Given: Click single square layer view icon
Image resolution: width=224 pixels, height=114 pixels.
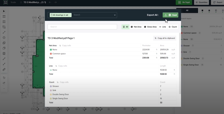Looking at the screenshot, I should coord(202,10).
